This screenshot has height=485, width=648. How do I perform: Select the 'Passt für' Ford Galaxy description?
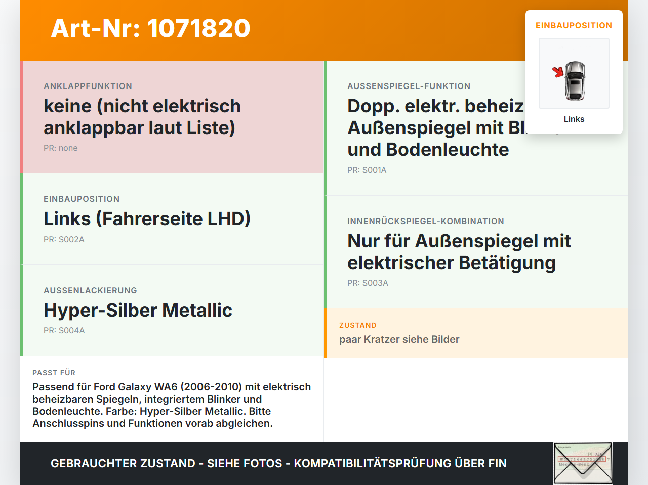click(x=172, y=405)
